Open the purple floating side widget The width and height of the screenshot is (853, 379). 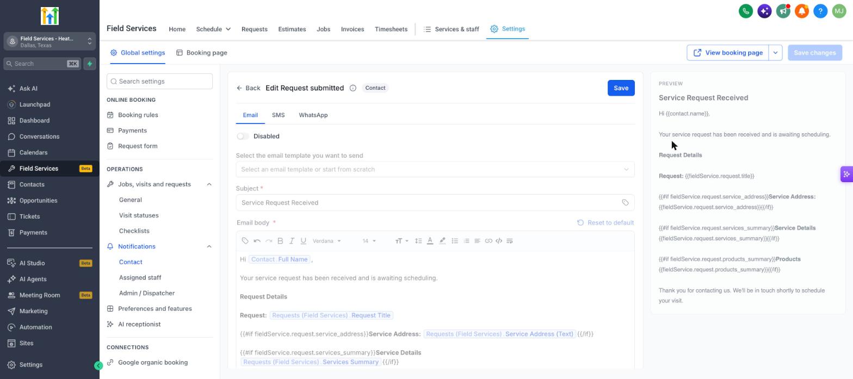tap(846, 175)
